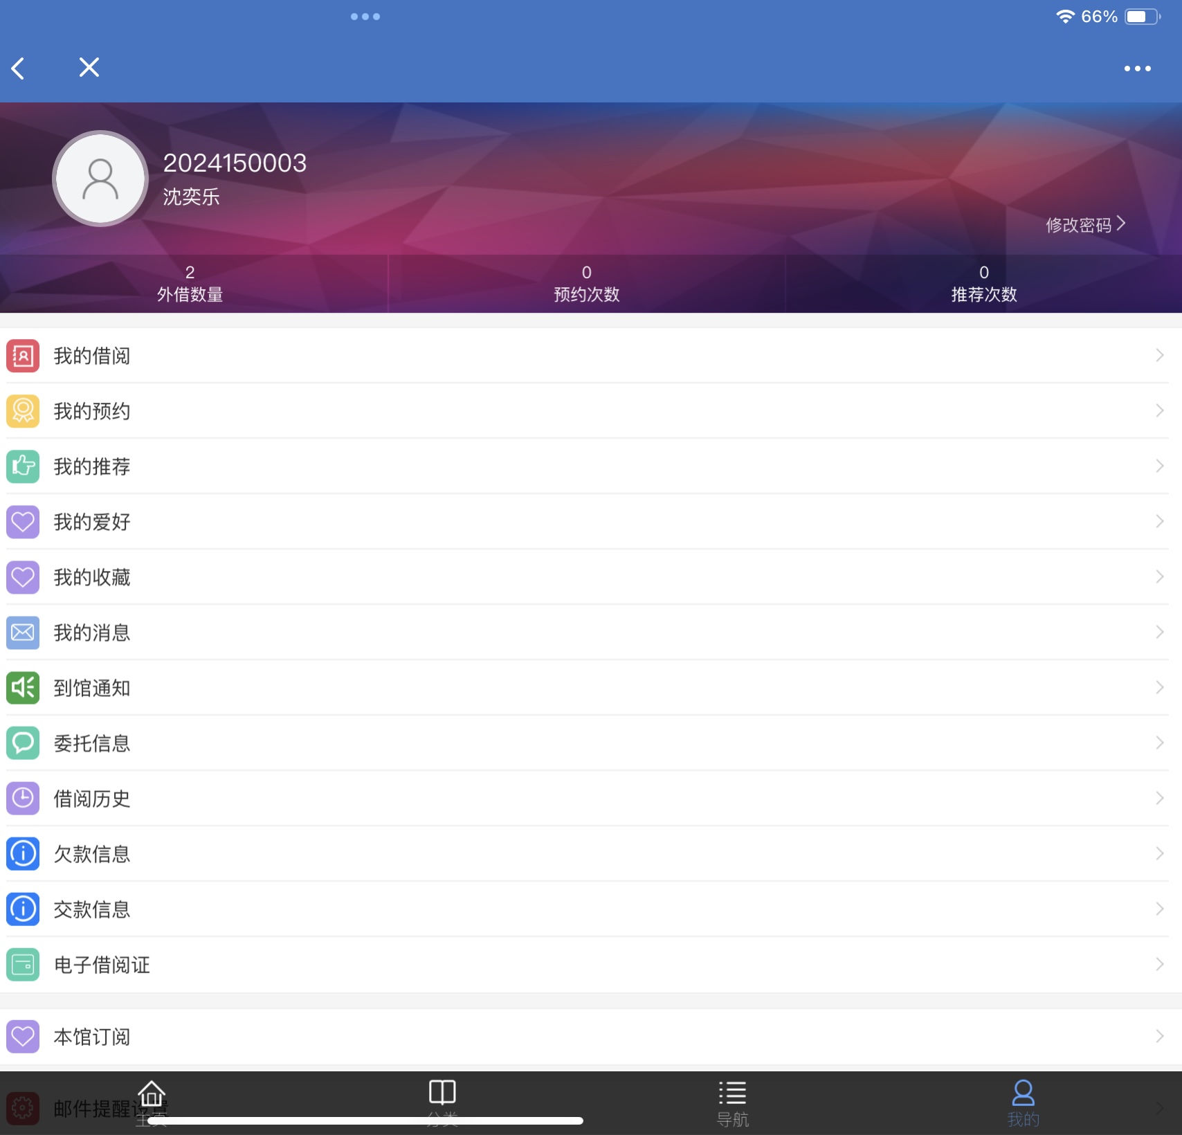The width and height of the screenshot is (1182, 1135).
Task: Expand the My Favorites (我的收藏) row chevron
Action: [x=1159, y=577]
